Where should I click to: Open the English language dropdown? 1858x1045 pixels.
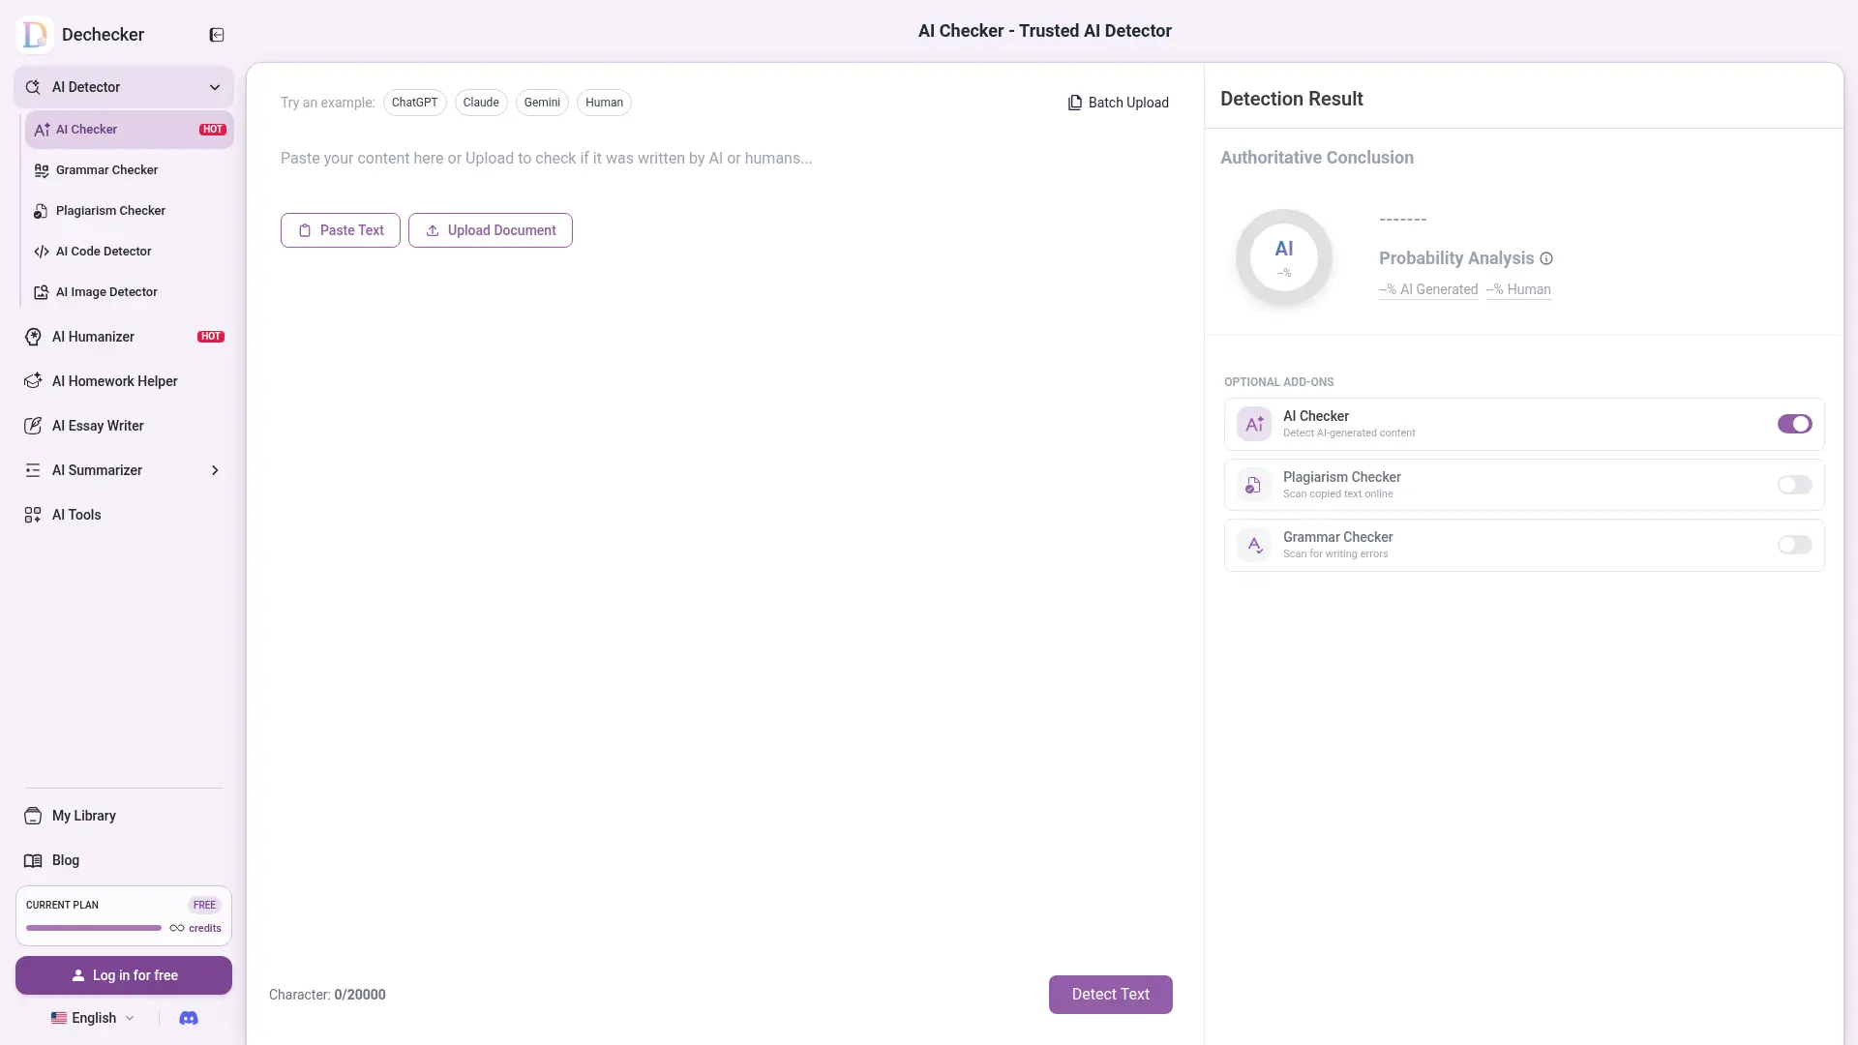coord(93,1018)
